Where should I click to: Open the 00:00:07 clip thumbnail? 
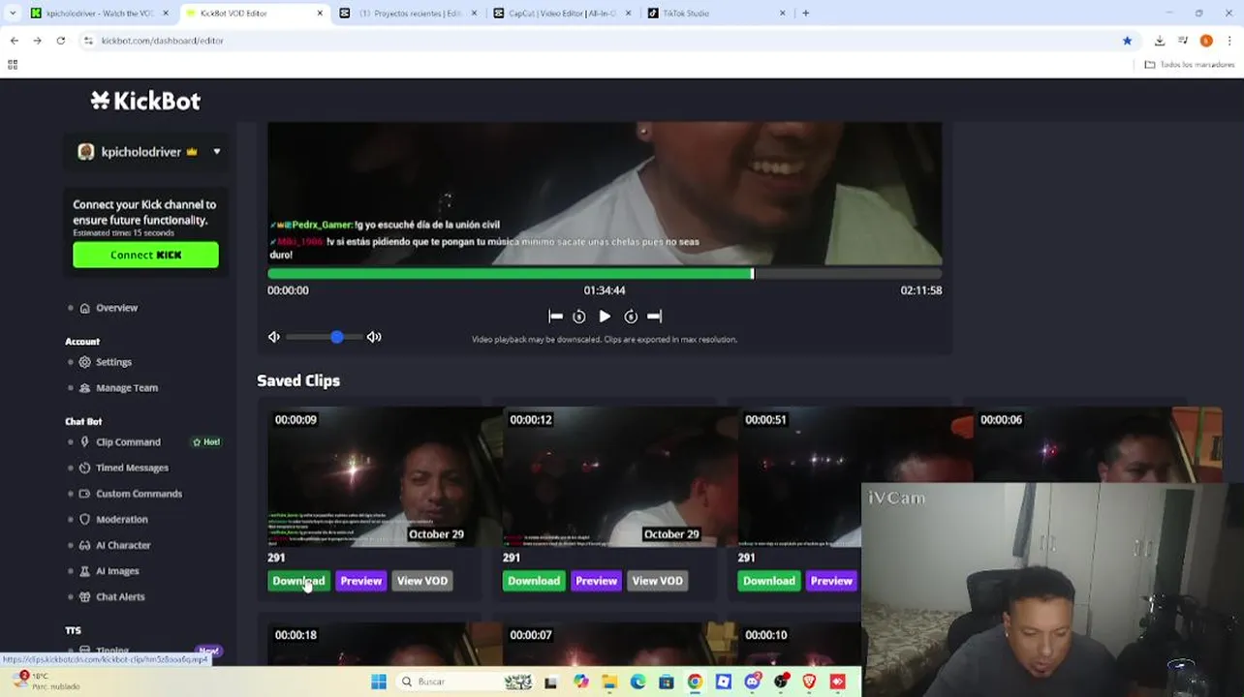tap(620, 644)
